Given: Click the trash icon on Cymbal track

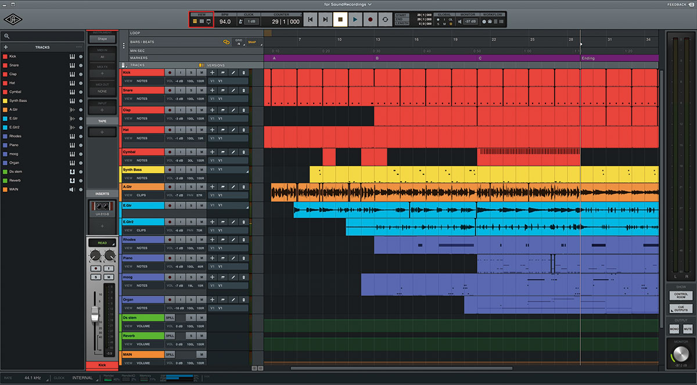Looking at the screenshot, I should (x=243, y=152).
